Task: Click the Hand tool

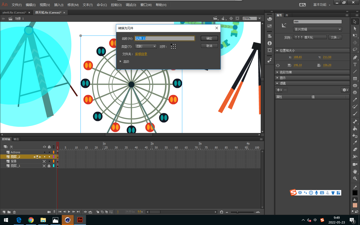Action: click(x=355, y=171)
